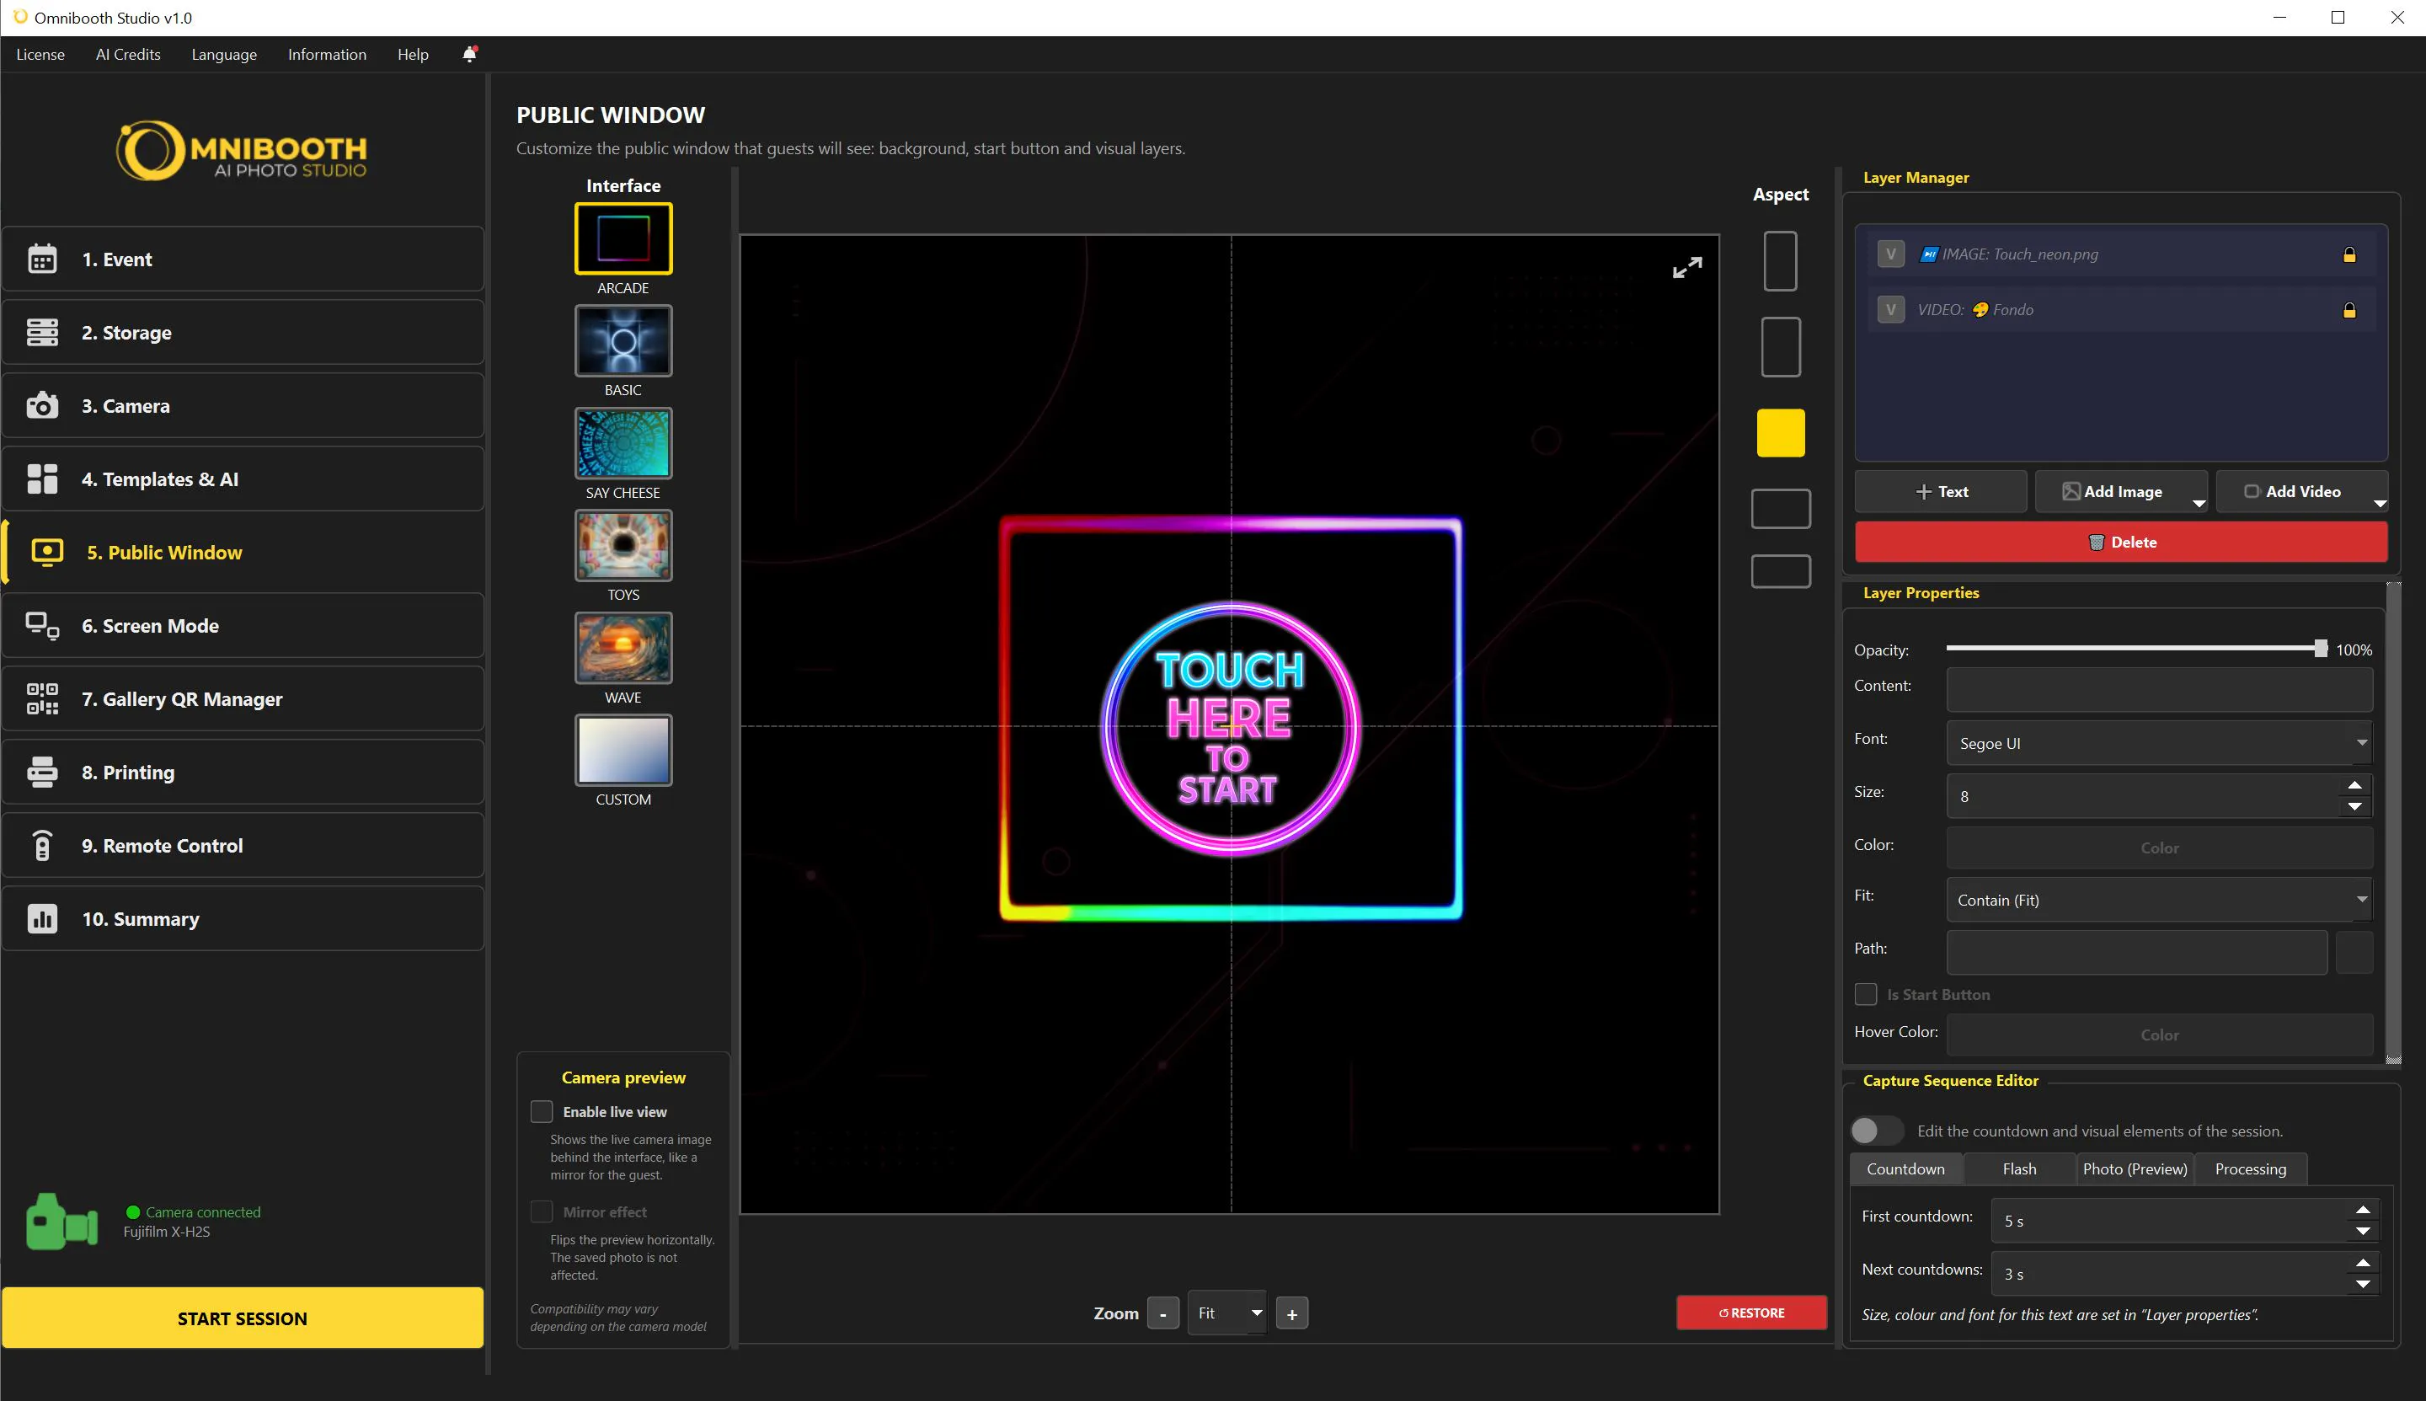Open the 10. Summary page

click(243, 918)
